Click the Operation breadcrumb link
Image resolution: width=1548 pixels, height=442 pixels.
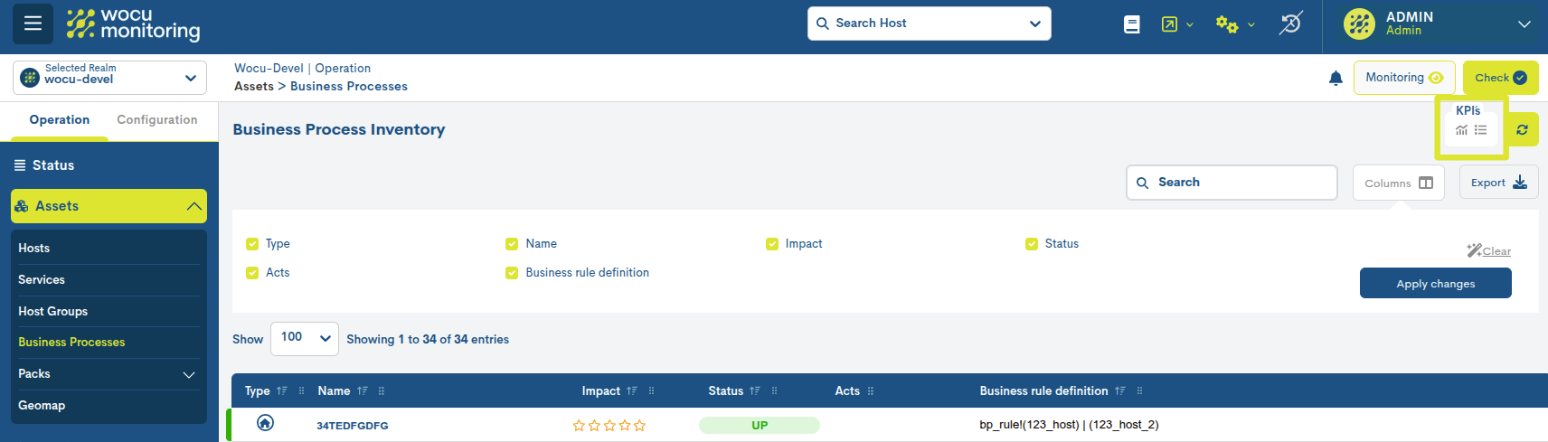pyautogui.click(x=343, y=68)
